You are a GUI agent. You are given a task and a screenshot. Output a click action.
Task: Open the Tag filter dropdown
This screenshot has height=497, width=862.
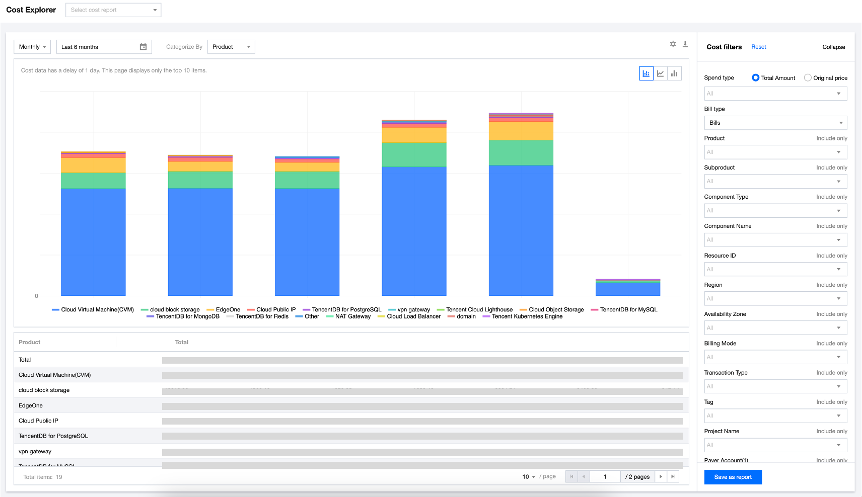775,416
